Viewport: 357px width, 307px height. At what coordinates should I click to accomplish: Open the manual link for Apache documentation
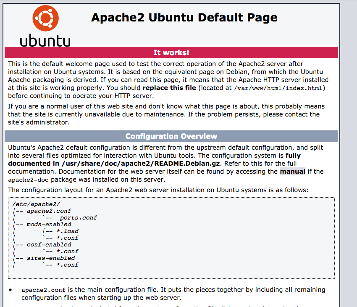click(x=292, y=172)
